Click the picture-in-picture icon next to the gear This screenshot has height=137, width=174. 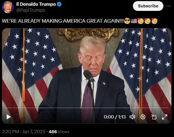154,117
